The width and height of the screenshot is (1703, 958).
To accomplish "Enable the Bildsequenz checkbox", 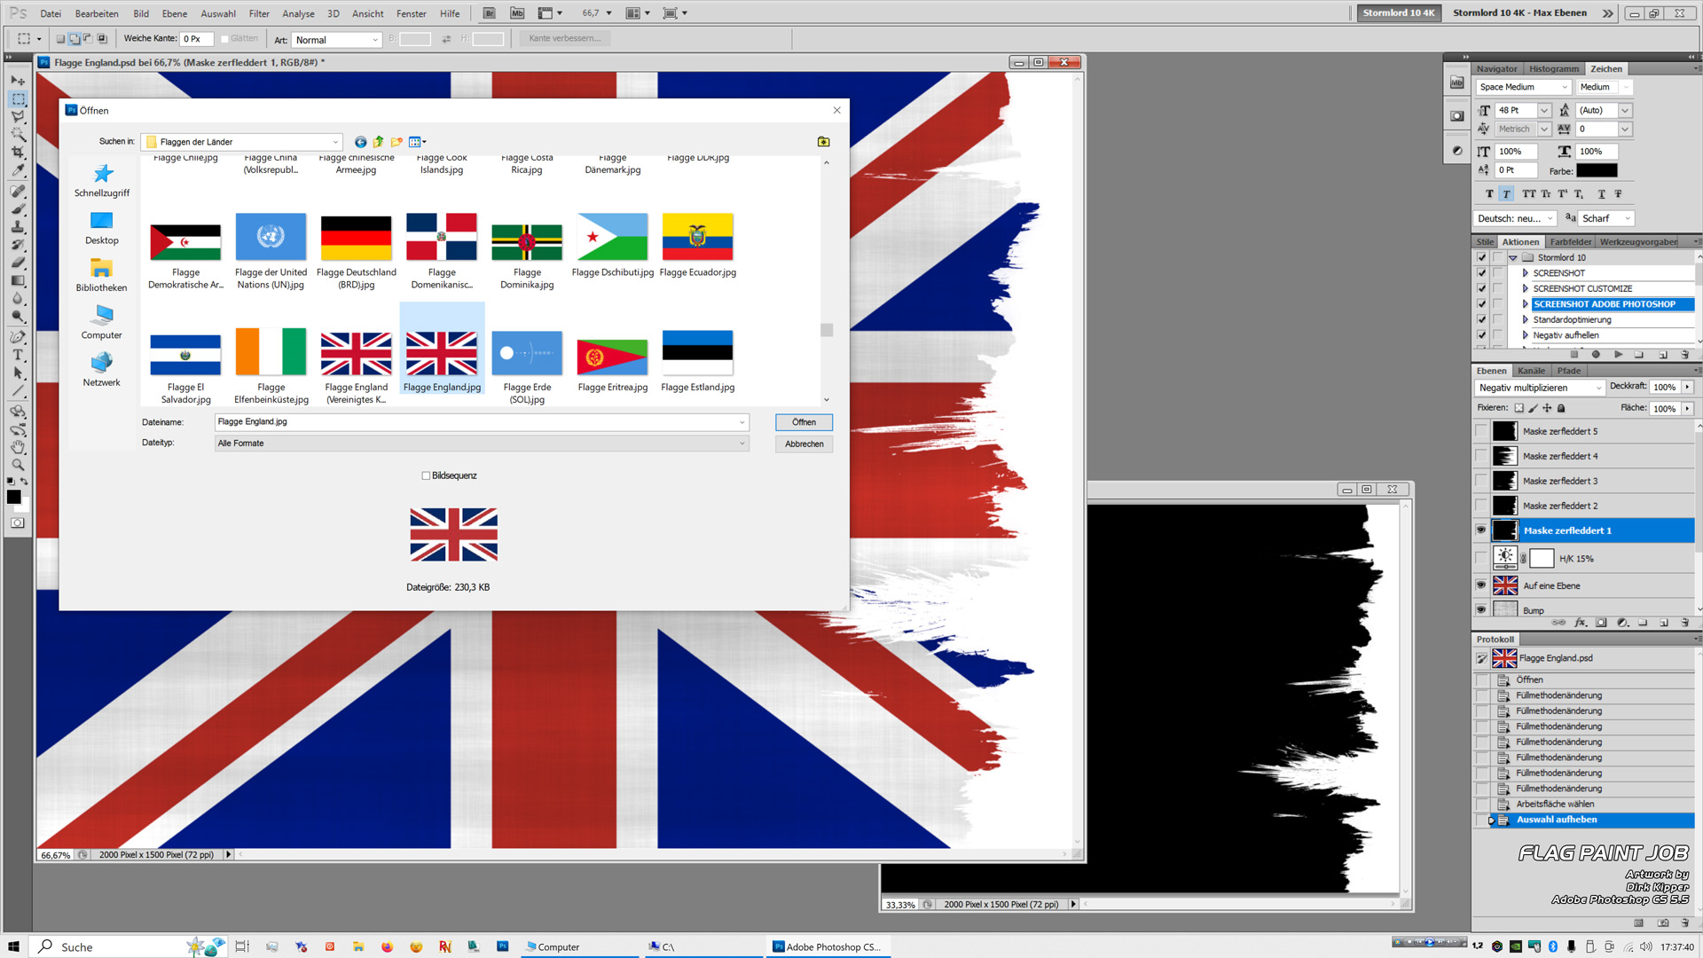I will 426,476.
